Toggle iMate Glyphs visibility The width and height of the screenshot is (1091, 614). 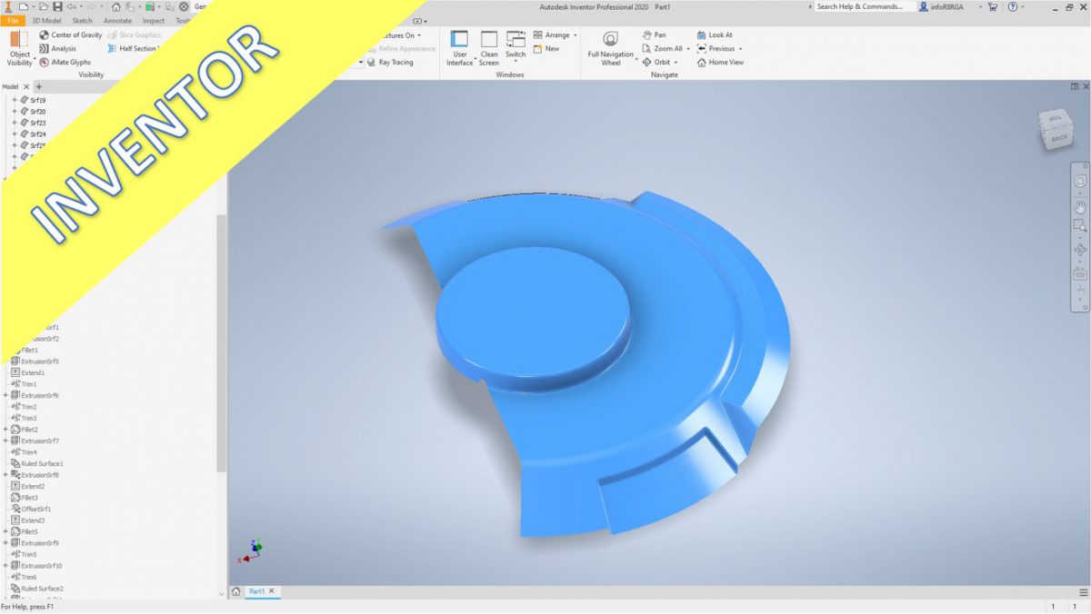point(65,63)
